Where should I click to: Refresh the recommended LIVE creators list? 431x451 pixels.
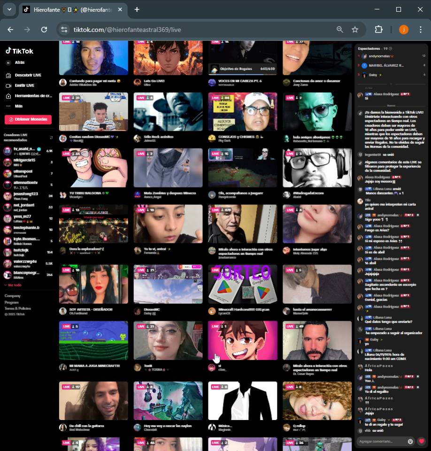point(51,138)
